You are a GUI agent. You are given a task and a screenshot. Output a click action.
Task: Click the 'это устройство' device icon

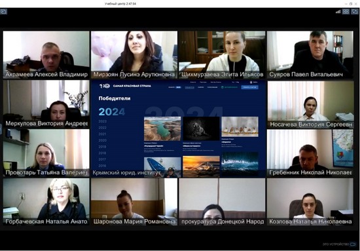(x=353, y=244)
